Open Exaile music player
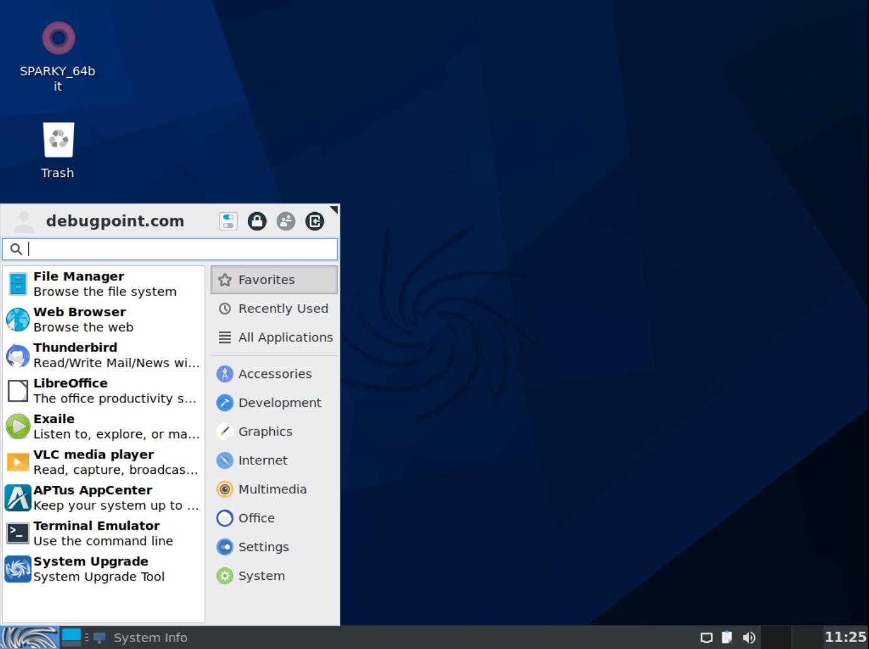Image resolution: width=869 pixels, height=649 pixels. [55, 426]
